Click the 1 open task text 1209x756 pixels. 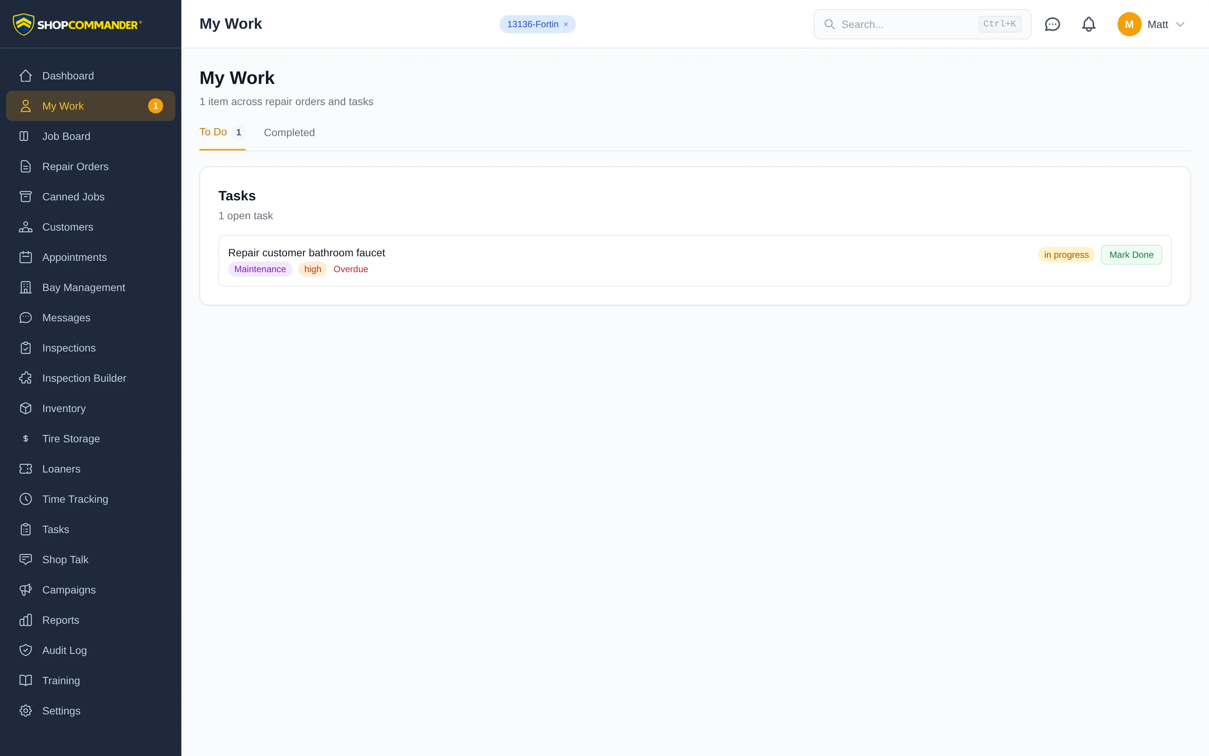[245, 216]
